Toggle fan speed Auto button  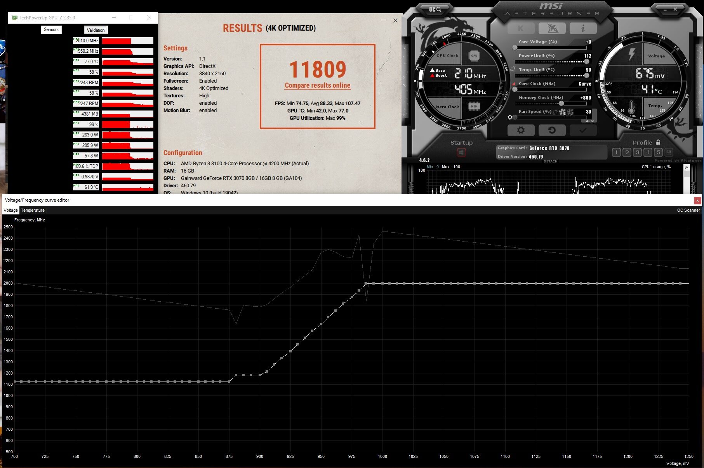pyautogui.click(x=590, y=121)
